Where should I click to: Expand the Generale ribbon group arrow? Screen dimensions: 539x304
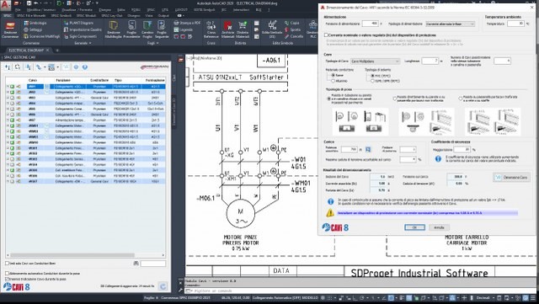[x=90, y=43]
